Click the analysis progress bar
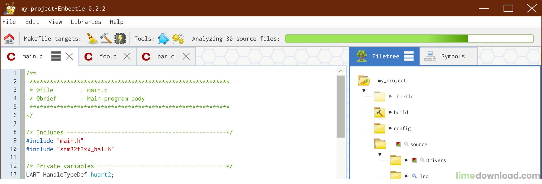 tap(409, 39)
